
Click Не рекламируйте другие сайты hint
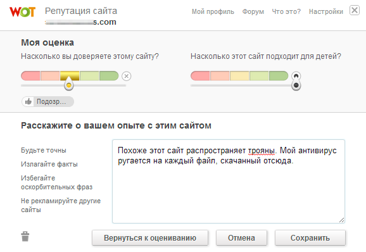(x=61, y=205)
